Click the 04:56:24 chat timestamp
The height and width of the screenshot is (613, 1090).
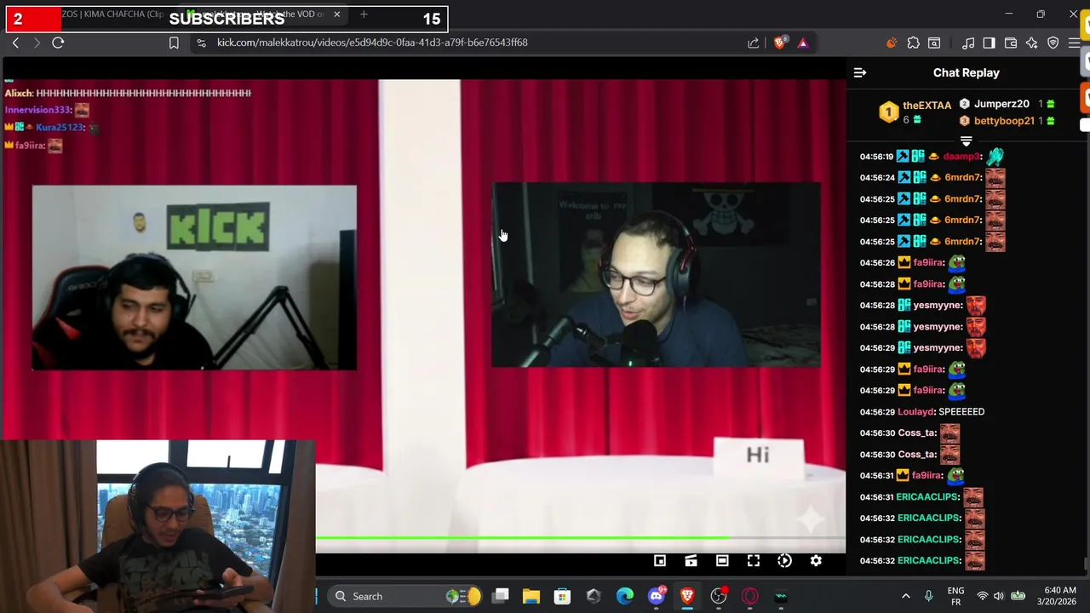click(x=877, y=178)
